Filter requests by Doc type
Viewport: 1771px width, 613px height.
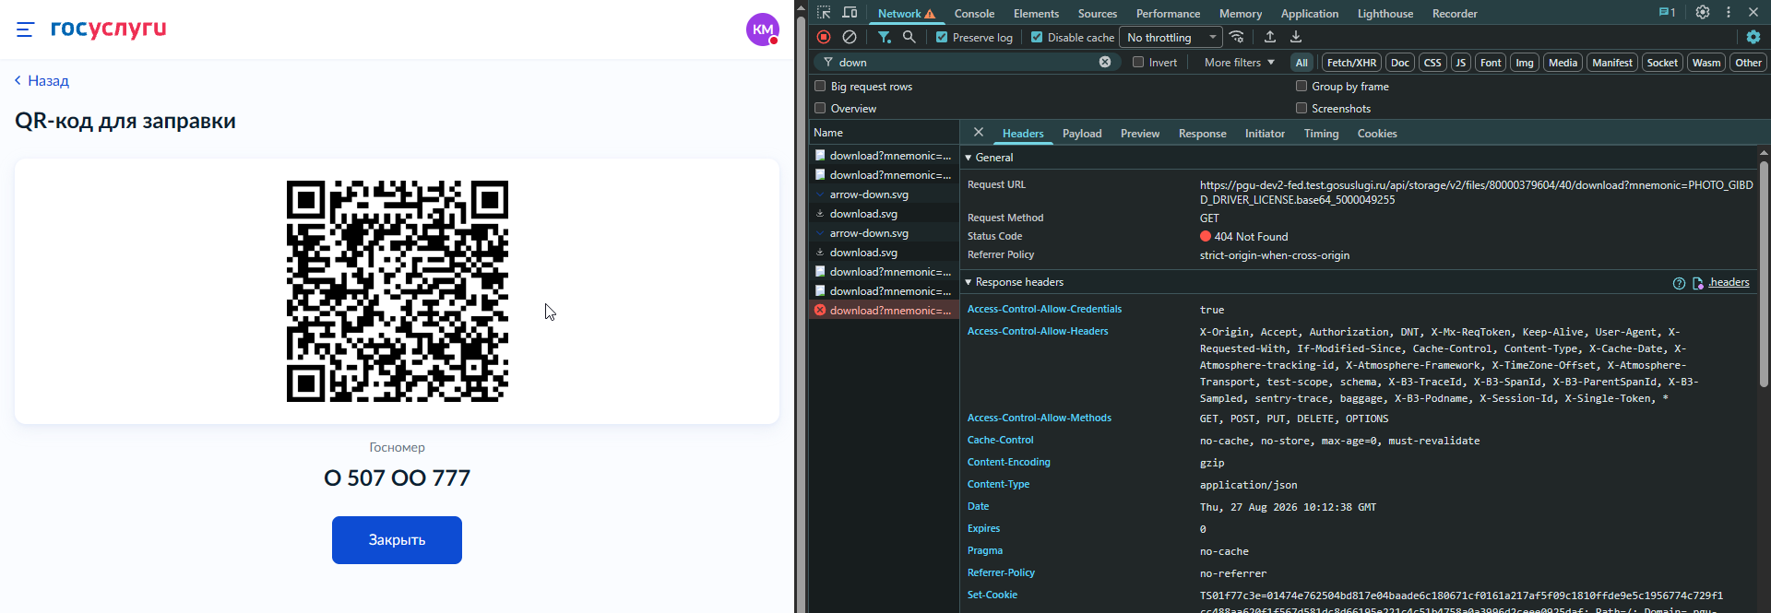[1399, 62]
